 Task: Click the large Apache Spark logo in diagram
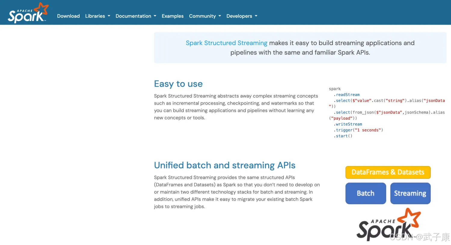(389, 225)
